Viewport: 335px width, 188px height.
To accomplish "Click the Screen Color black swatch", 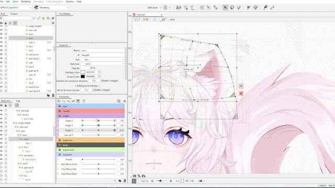I will [x=83, y=77].
